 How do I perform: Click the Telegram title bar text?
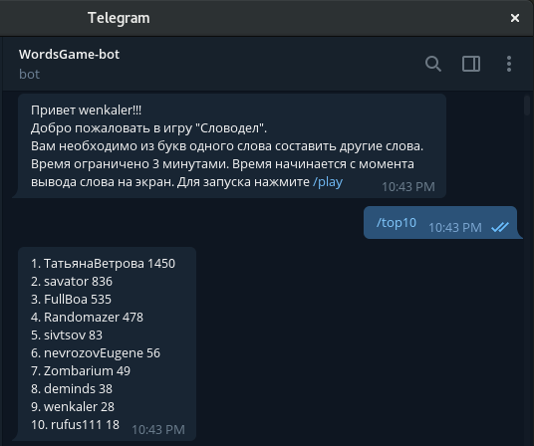pyautogui.click(x=119, y=18)
